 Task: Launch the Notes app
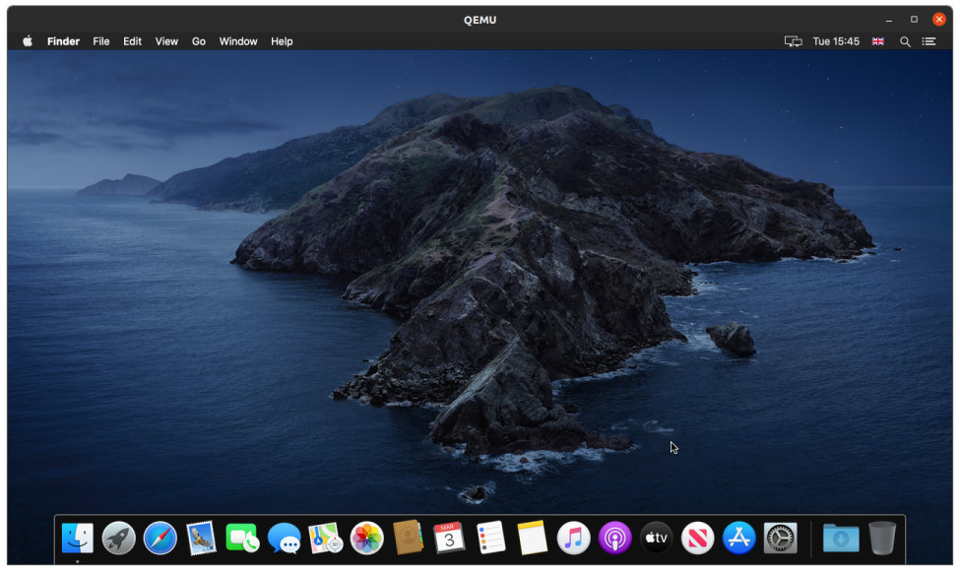(x=532, y=538)
